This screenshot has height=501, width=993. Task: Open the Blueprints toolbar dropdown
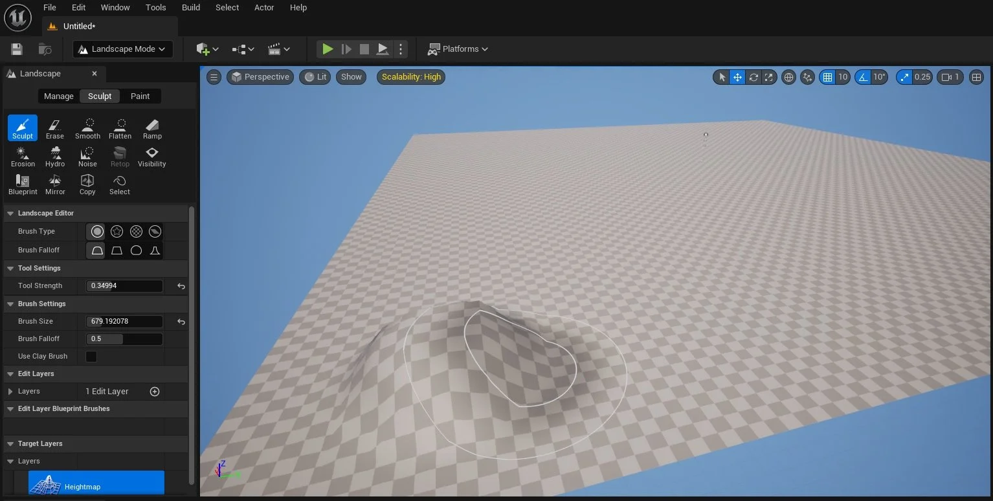(243, 49)
